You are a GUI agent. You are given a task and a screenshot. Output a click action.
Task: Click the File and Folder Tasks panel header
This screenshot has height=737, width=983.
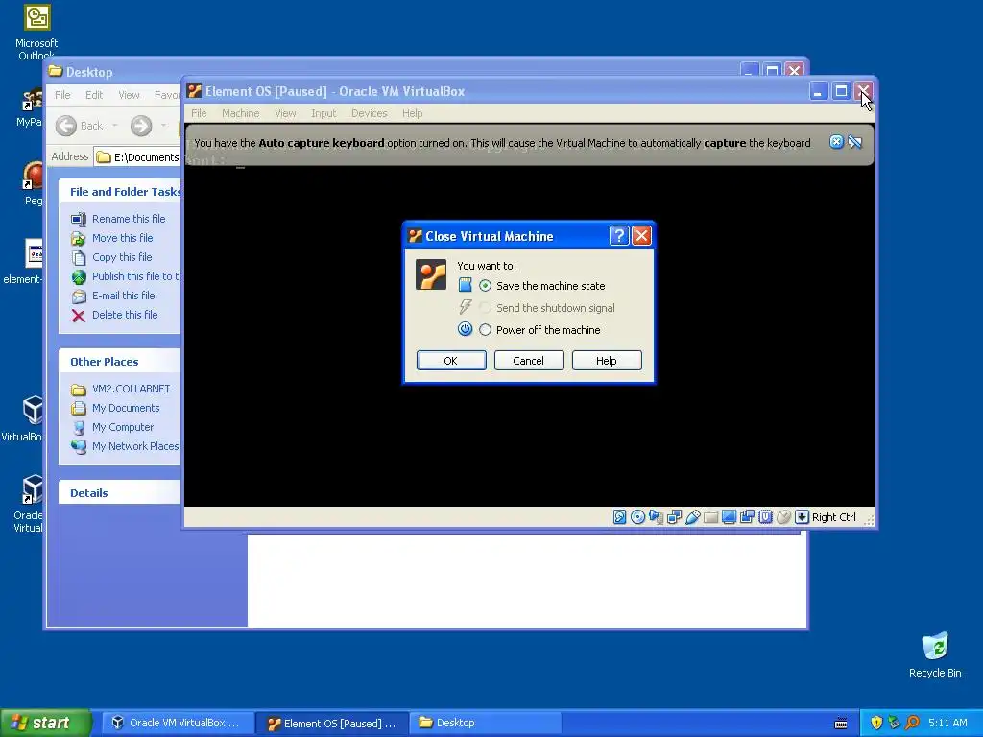120,191
